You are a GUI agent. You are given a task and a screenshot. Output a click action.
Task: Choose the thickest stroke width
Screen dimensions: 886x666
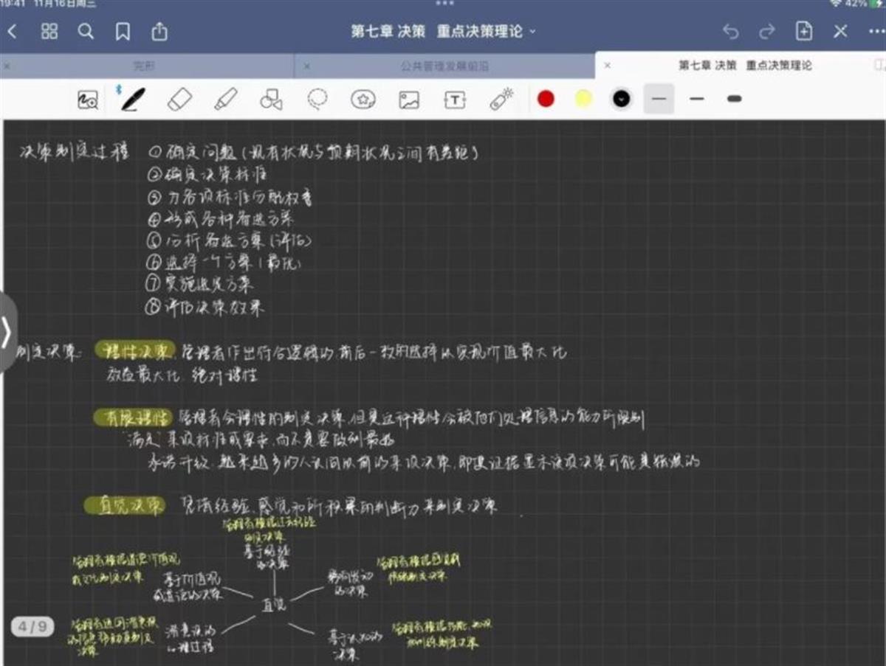point(734,99)
